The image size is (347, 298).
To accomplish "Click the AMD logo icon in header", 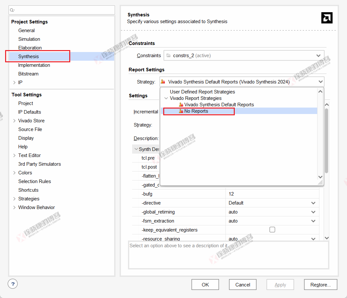I will 327,18.
